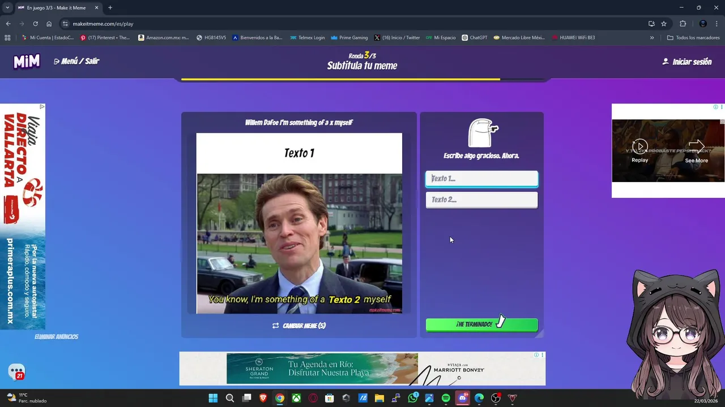This screenshot has width=725, height=407.
Task: View site information icon
Action: tap(65, 24)
